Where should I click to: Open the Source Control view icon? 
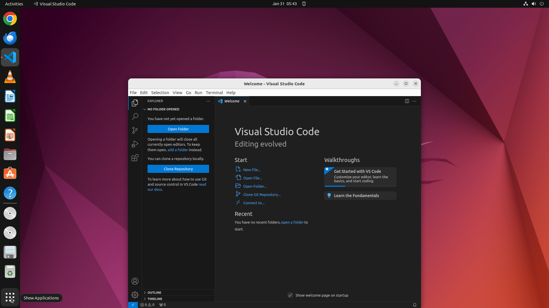(135, 130)
